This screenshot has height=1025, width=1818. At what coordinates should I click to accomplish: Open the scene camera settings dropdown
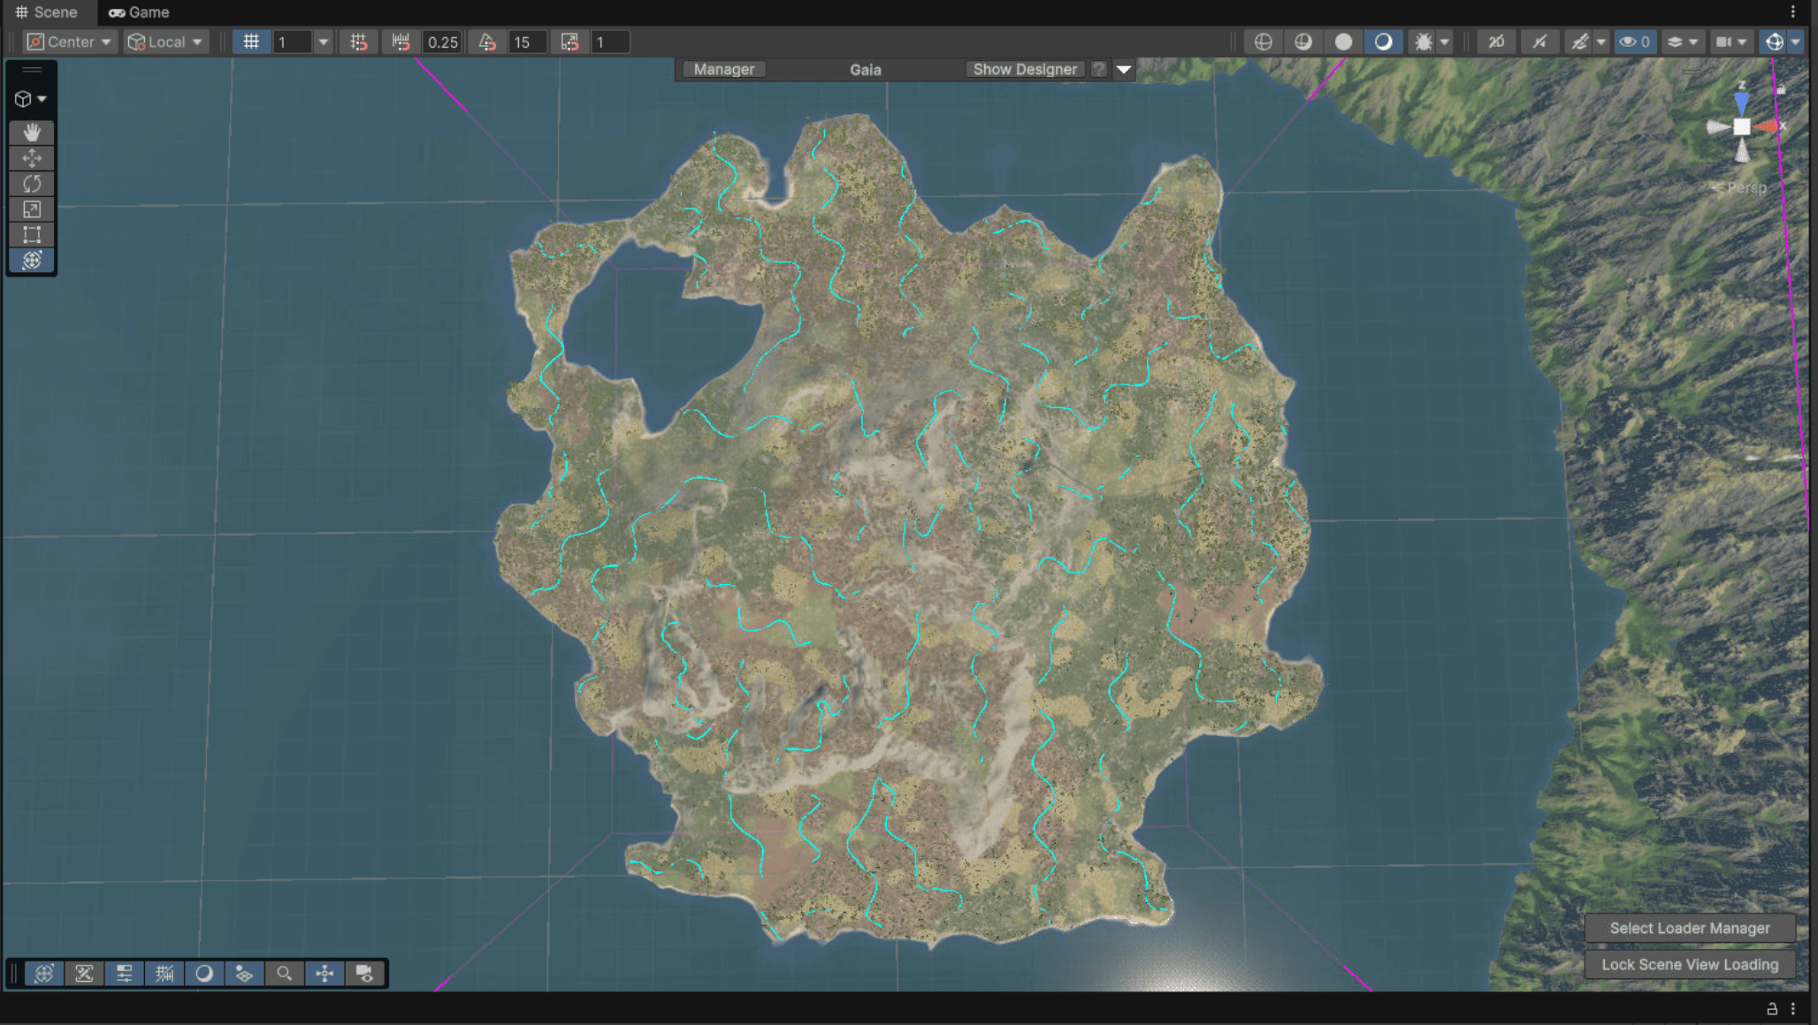(x=1731, y=42)
